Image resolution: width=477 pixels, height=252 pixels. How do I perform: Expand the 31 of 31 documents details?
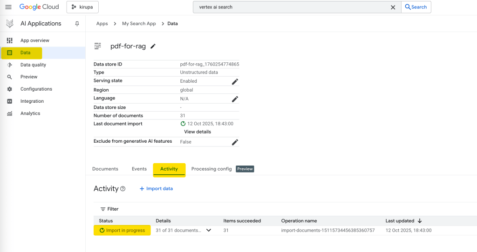tap(209, 230)
